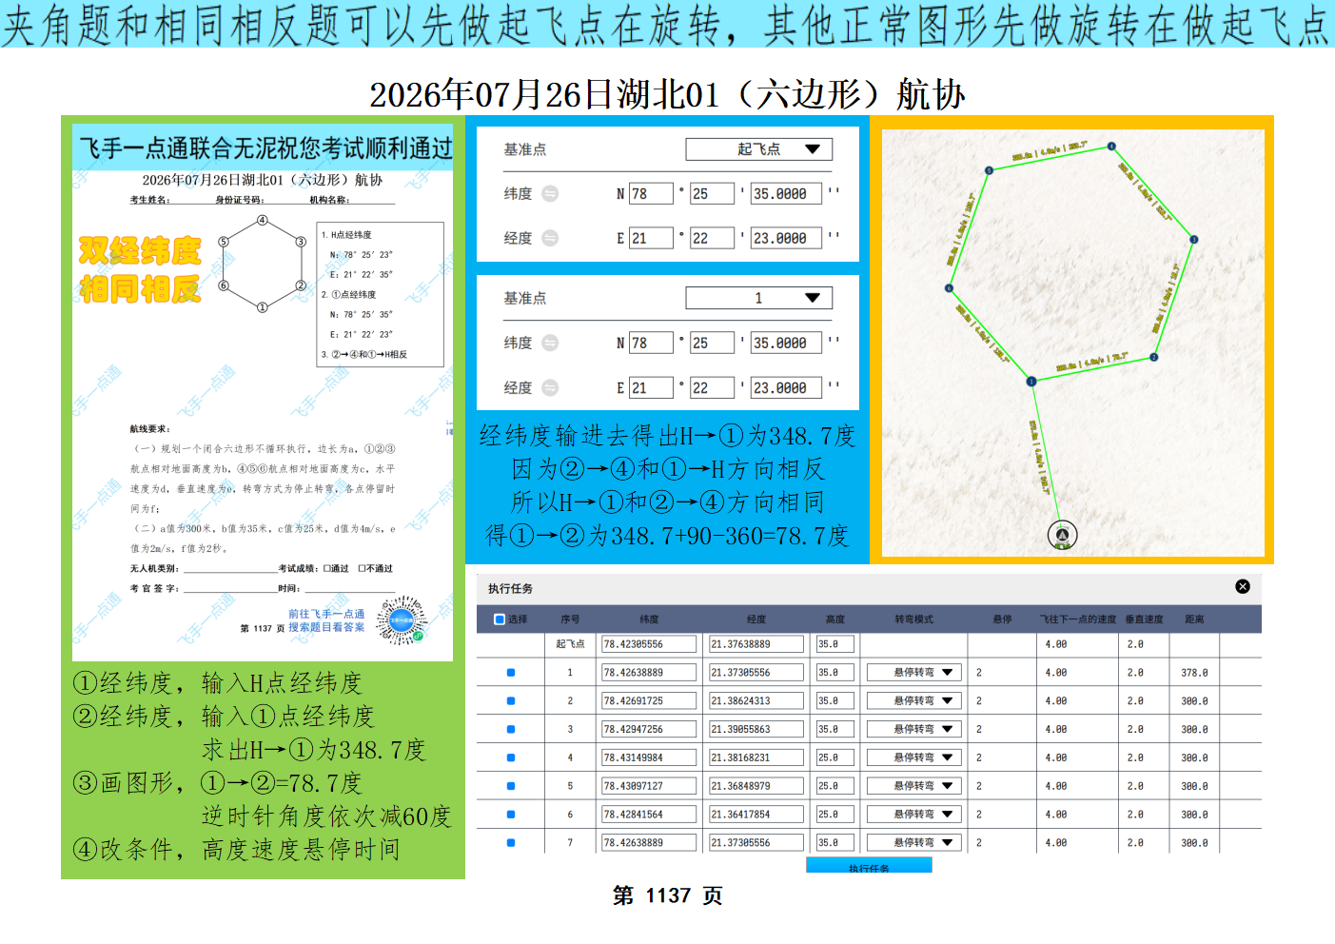Click the 前往飞手一点通搜索题目看答案 link
This screenshot has height=944, width=1335.
(326, 620)
